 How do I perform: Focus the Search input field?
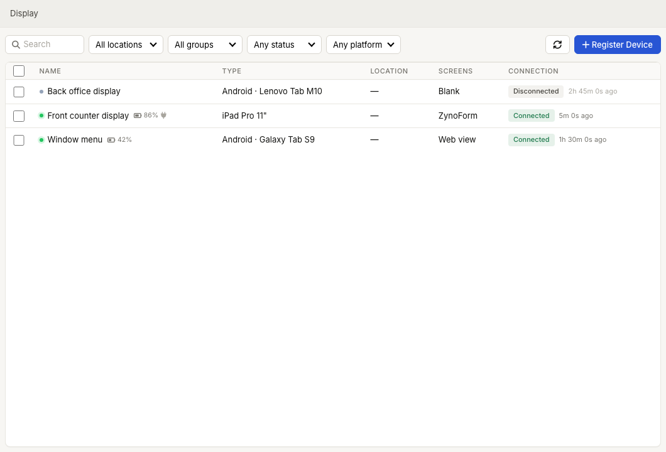tap(45, 45)
